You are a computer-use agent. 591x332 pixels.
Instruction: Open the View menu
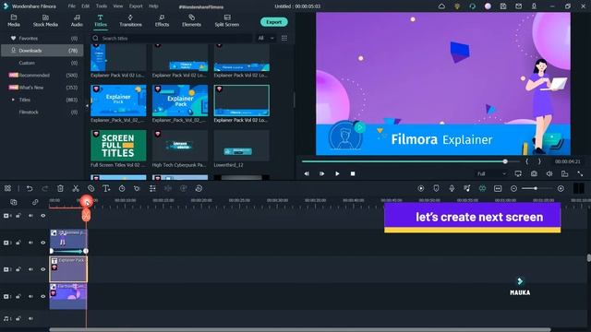click(x=118, y=6)
